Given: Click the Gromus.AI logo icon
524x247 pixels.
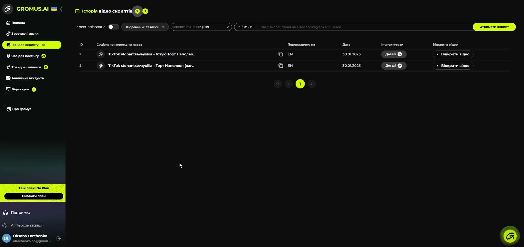Looking at the screenshot, I should pyautogui.click(x=8, y=9).
